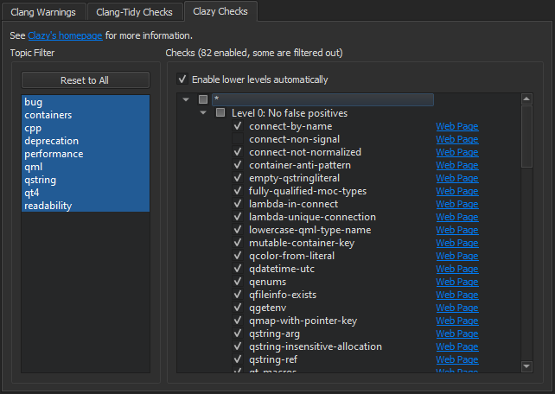
Task: Enable the connect-non-signal check
Action: point(238,139)
